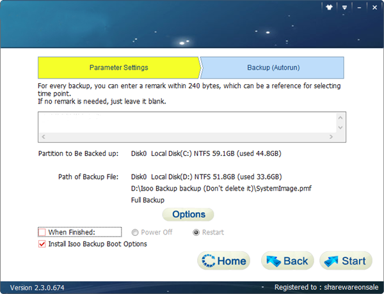Screen dimensions: 384x294
Task: Click remark box right scroll arrow
Action: [332, 137]
